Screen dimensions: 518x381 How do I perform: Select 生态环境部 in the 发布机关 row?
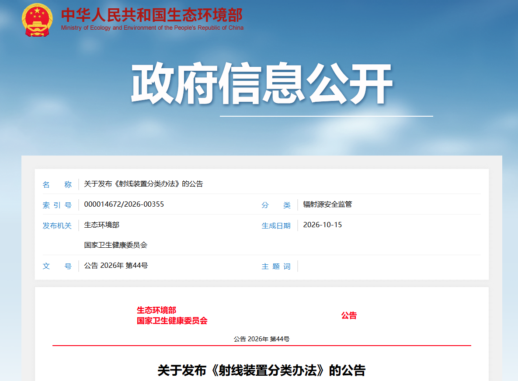pyautogui.click(x=101, y=225)
